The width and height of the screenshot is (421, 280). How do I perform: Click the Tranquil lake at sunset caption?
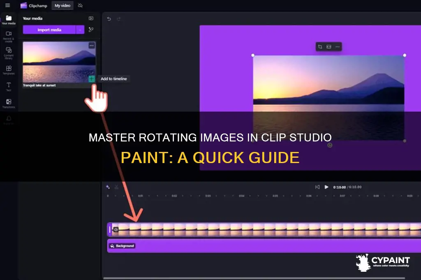pyautogui.click(x=39, y=85)
